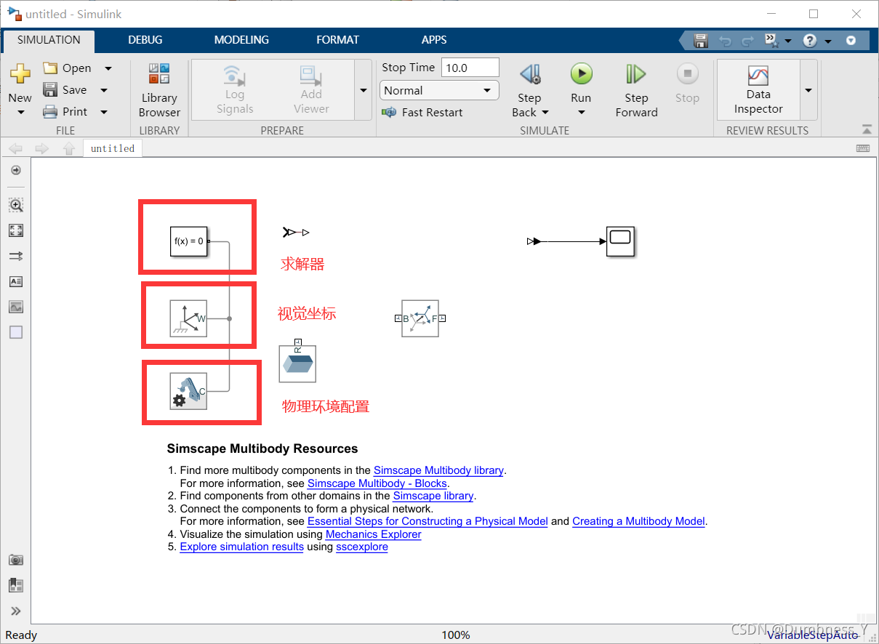Open Creating a Multibody Model link
This screenshot has width=879, height=644.
(x=639, y=521)
